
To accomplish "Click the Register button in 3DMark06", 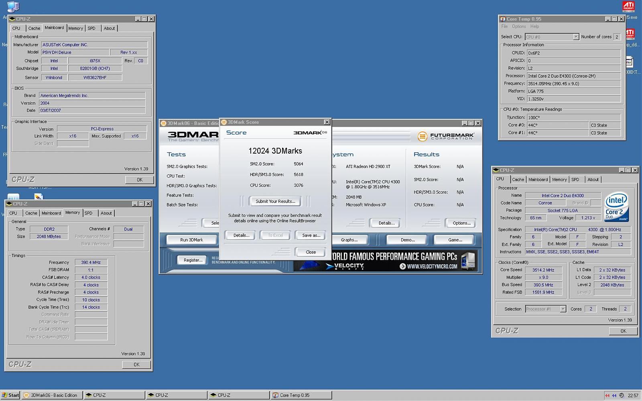I will click(x=193, y=260).
